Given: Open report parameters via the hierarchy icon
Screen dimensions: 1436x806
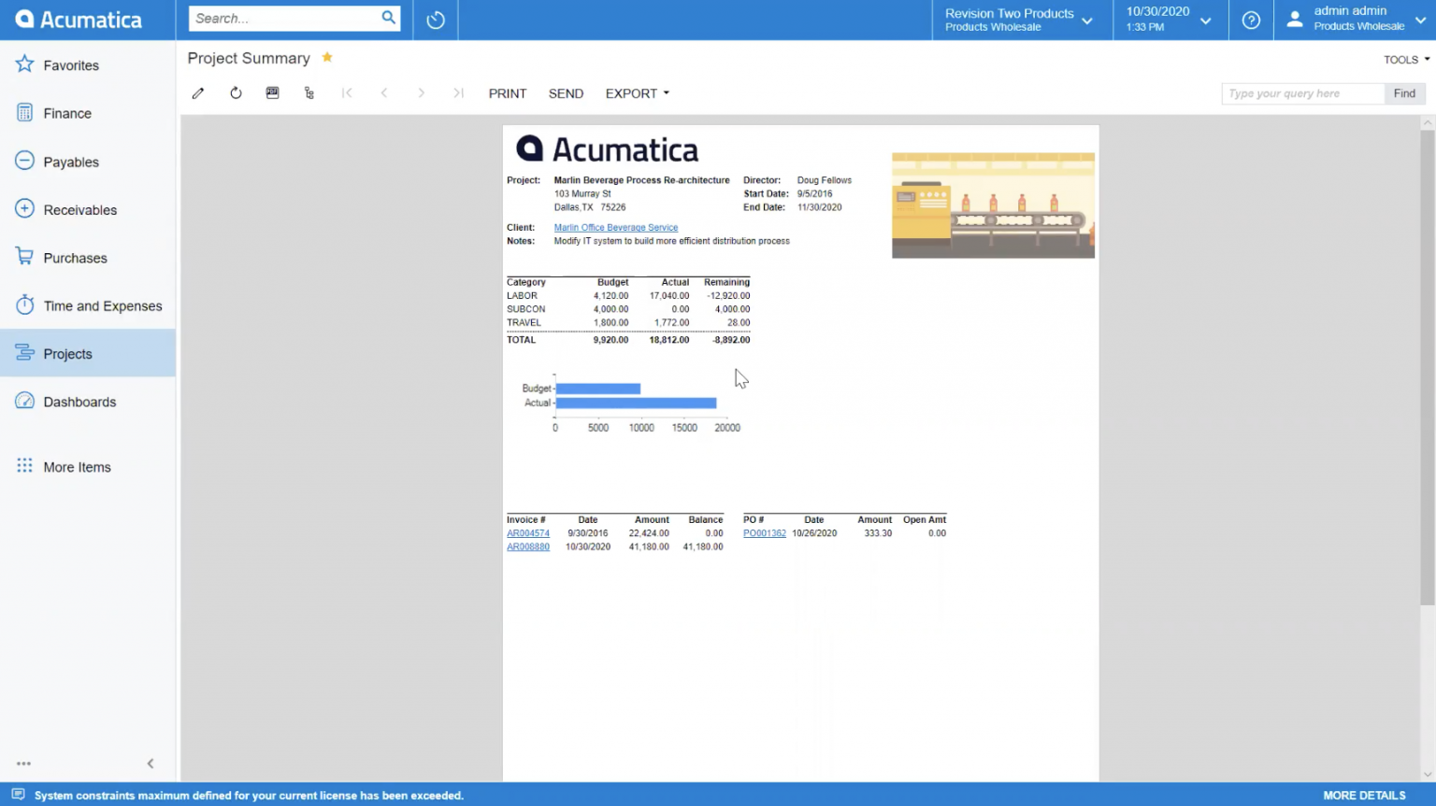Looking at the screenshot, I should click(309, 92).
